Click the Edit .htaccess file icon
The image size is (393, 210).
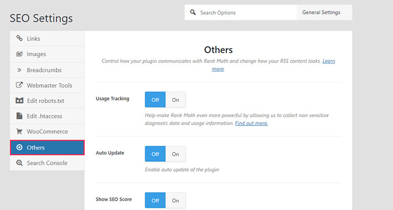tap(19, 116)
